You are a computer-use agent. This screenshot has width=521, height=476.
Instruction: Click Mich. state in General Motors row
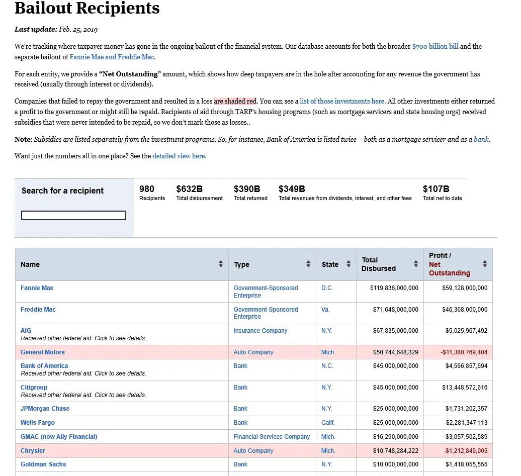coord(328,352)
